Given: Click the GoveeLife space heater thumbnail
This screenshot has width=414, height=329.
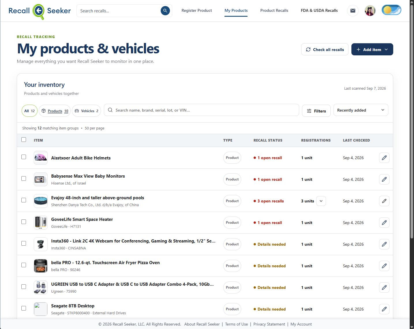Looking at the screenshot, I should (x=41, y=223).
